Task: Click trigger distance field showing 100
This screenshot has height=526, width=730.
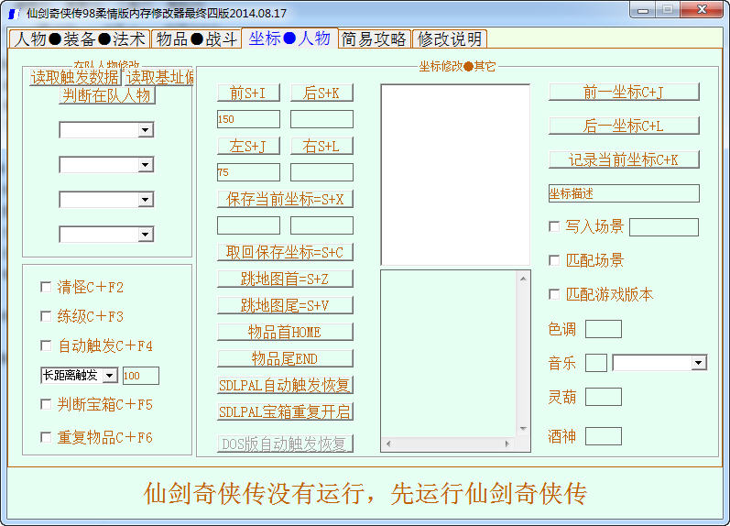Action: click(x=141, y=376)
